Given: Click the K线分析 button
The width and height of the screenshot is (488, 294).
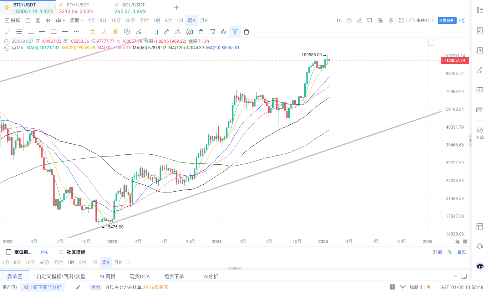Looking at the screenshot, I should [x=447, y=20].
